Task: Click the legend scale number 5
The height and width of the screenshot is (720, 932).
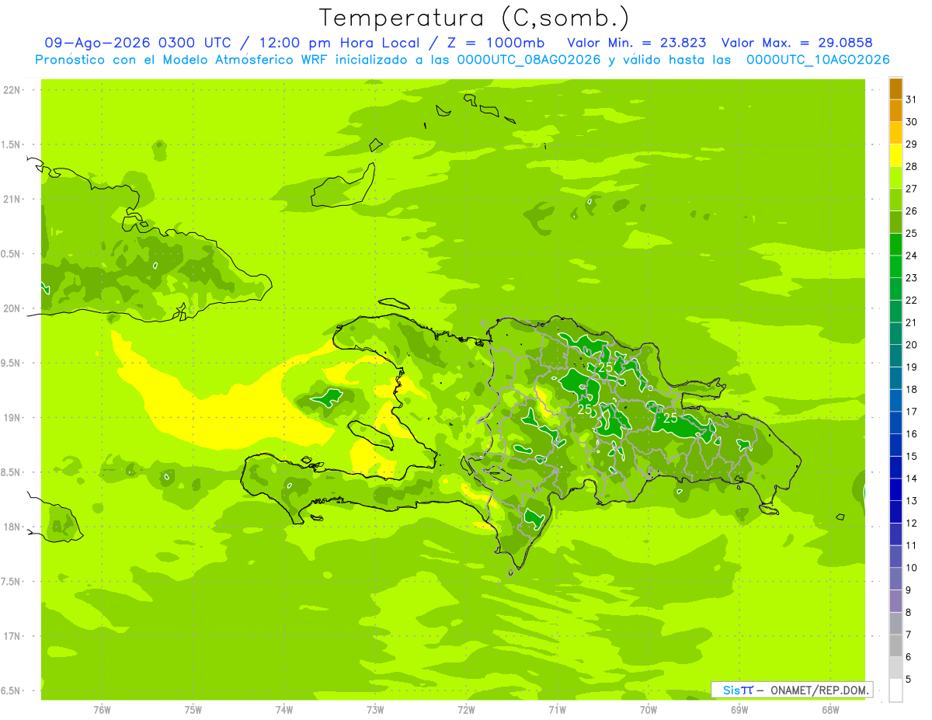Action: (909, 679)
